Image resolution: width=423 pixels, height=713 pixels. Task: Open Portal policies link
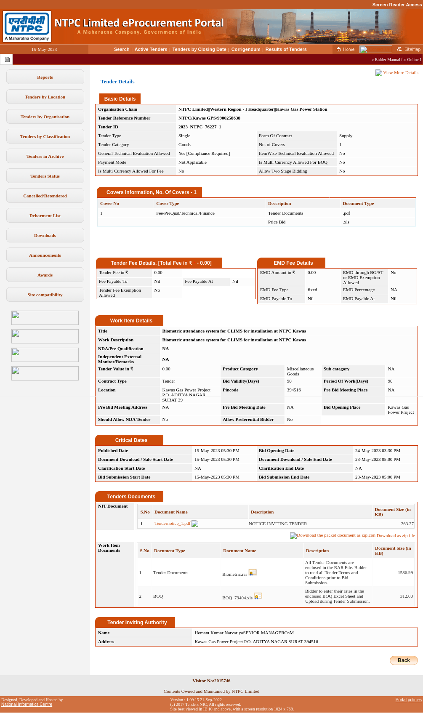tap(408, 700)
